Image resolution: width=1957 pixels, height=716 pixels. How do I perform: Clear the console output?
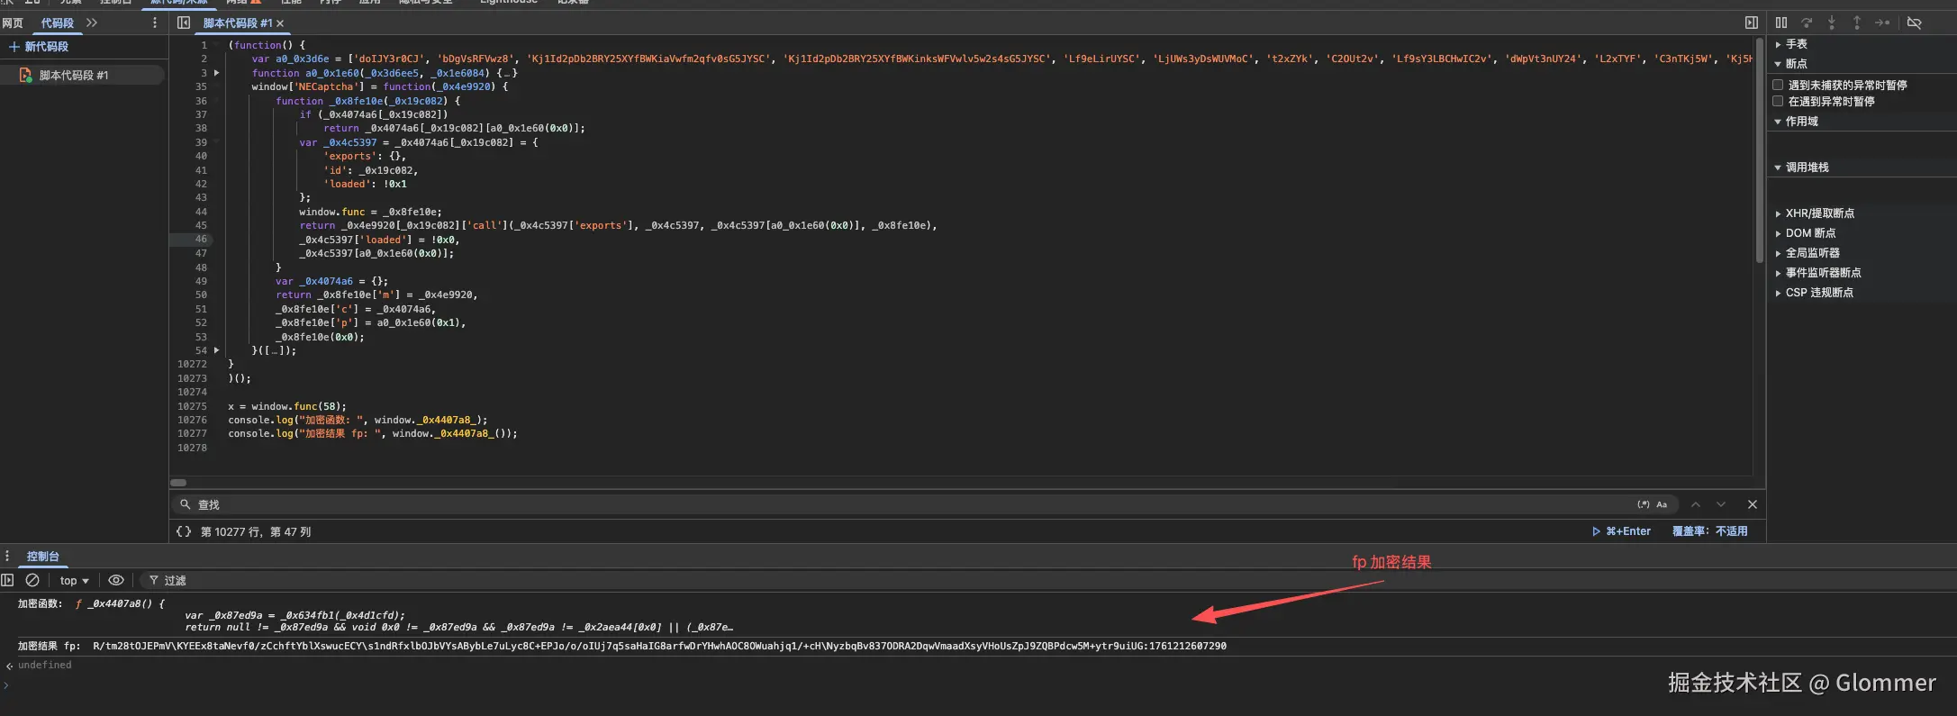click(32, 580)
